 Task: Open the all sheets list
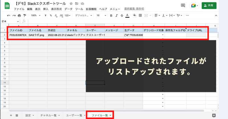[x=17, y=115]
